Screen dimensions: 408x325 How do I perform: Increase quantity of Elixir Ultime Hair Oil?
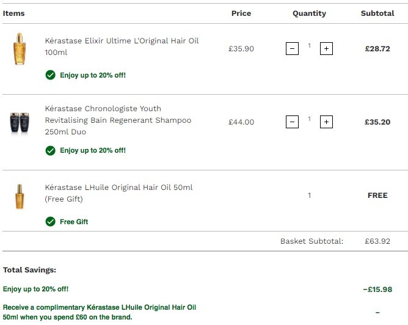326,48
